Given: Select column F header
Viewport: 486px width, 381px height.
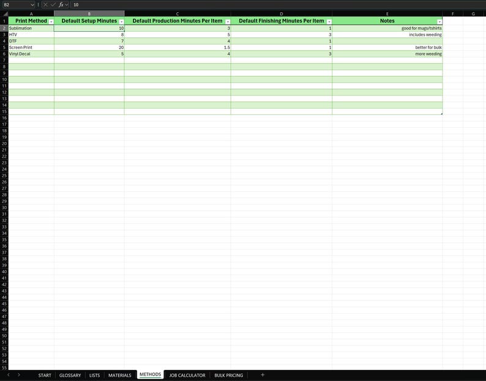Looking at the screenshot, I should click(453, 14).
